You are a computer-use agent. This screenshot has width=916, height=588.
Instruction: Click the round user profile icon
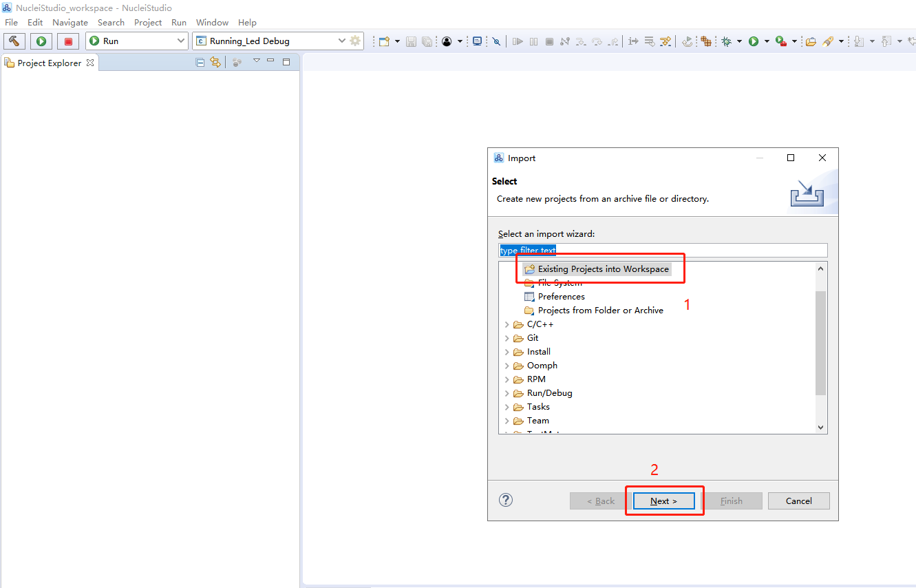pos(447,41)
